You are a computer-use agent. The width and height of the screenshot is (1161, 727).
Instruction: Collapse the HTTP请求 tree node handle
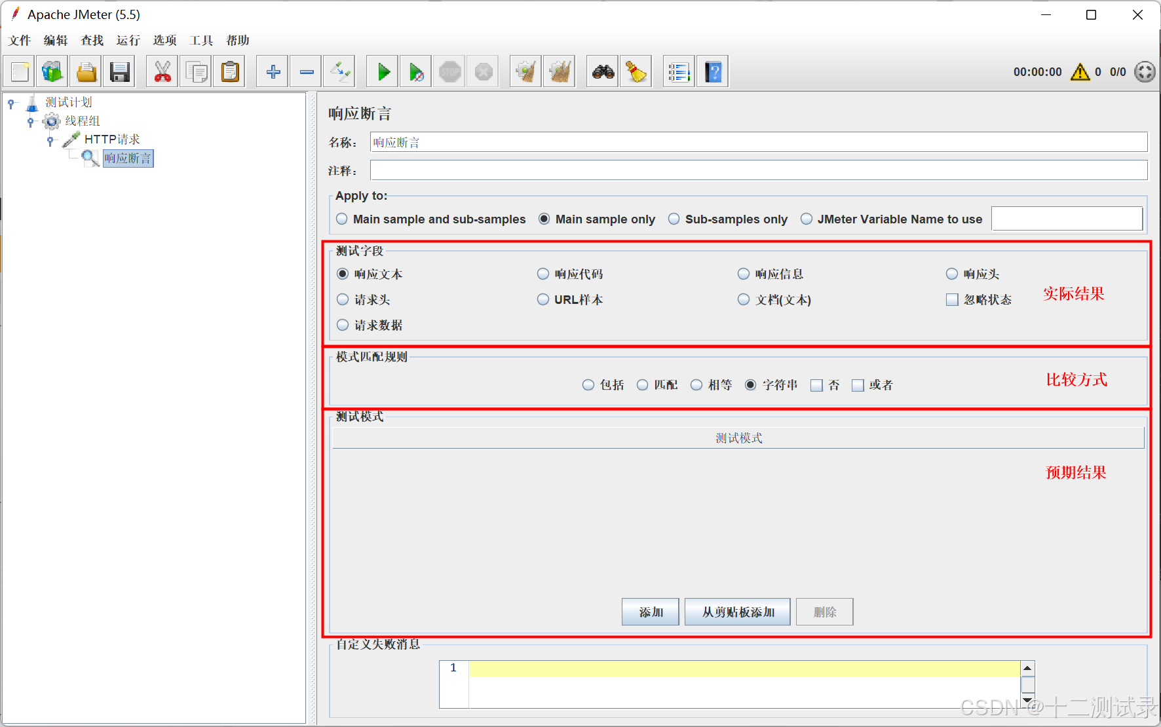[50, 140]
